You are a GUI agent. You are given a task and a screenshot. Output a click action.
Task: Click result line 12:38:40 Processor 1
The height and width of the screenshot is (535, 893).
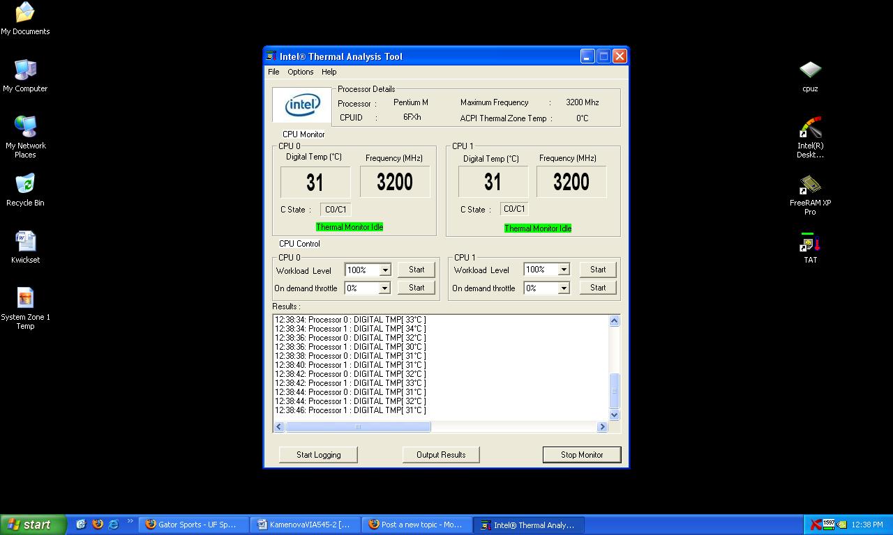[x=350, y=365]
